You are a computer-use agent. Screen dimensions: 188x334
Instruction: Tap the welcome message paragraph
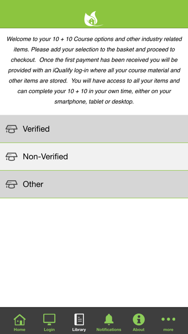94,70
